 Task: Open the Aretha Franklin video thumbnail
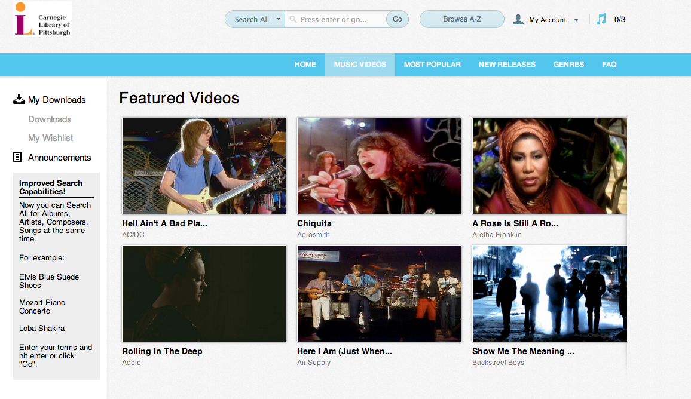(549, 166)
